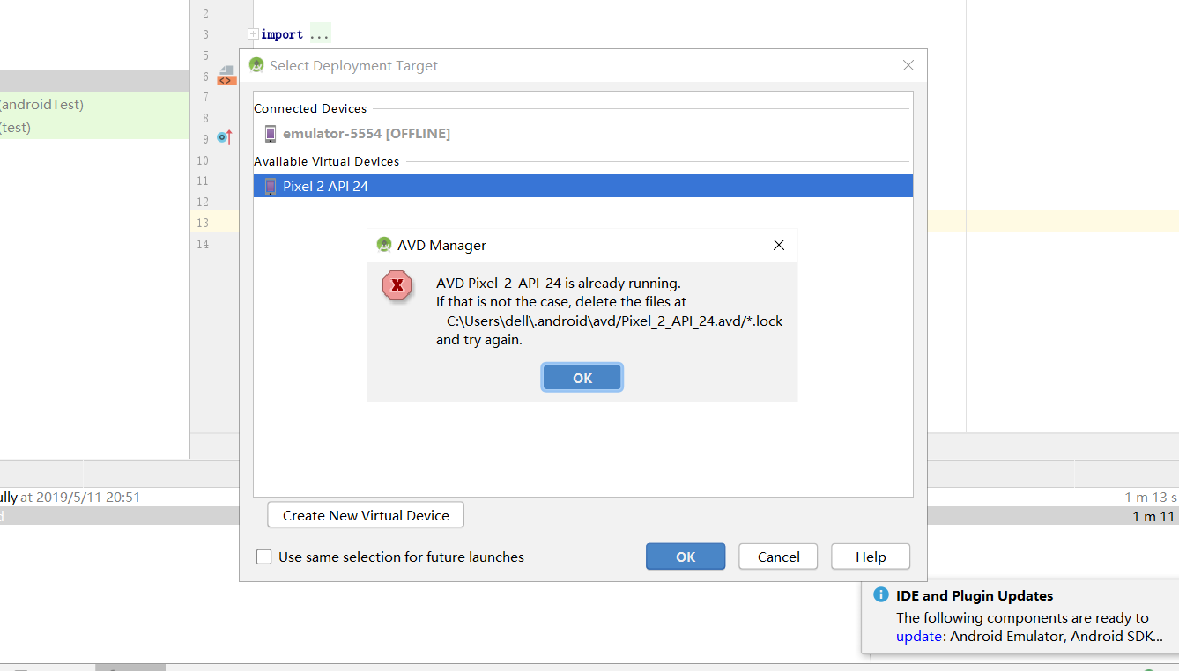Click the info icon in the updates notification

tap(880, 594)
